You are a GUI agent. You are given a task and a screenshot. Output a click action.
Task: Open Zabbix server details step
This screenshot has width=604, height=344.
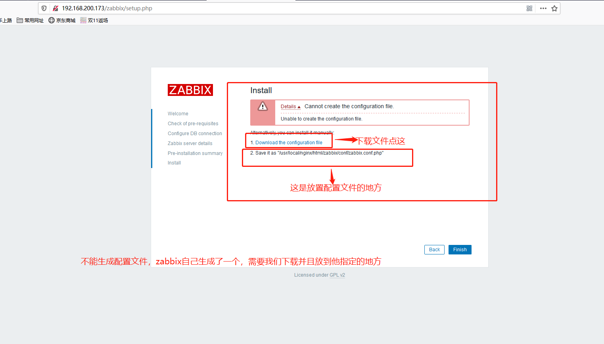190,143
